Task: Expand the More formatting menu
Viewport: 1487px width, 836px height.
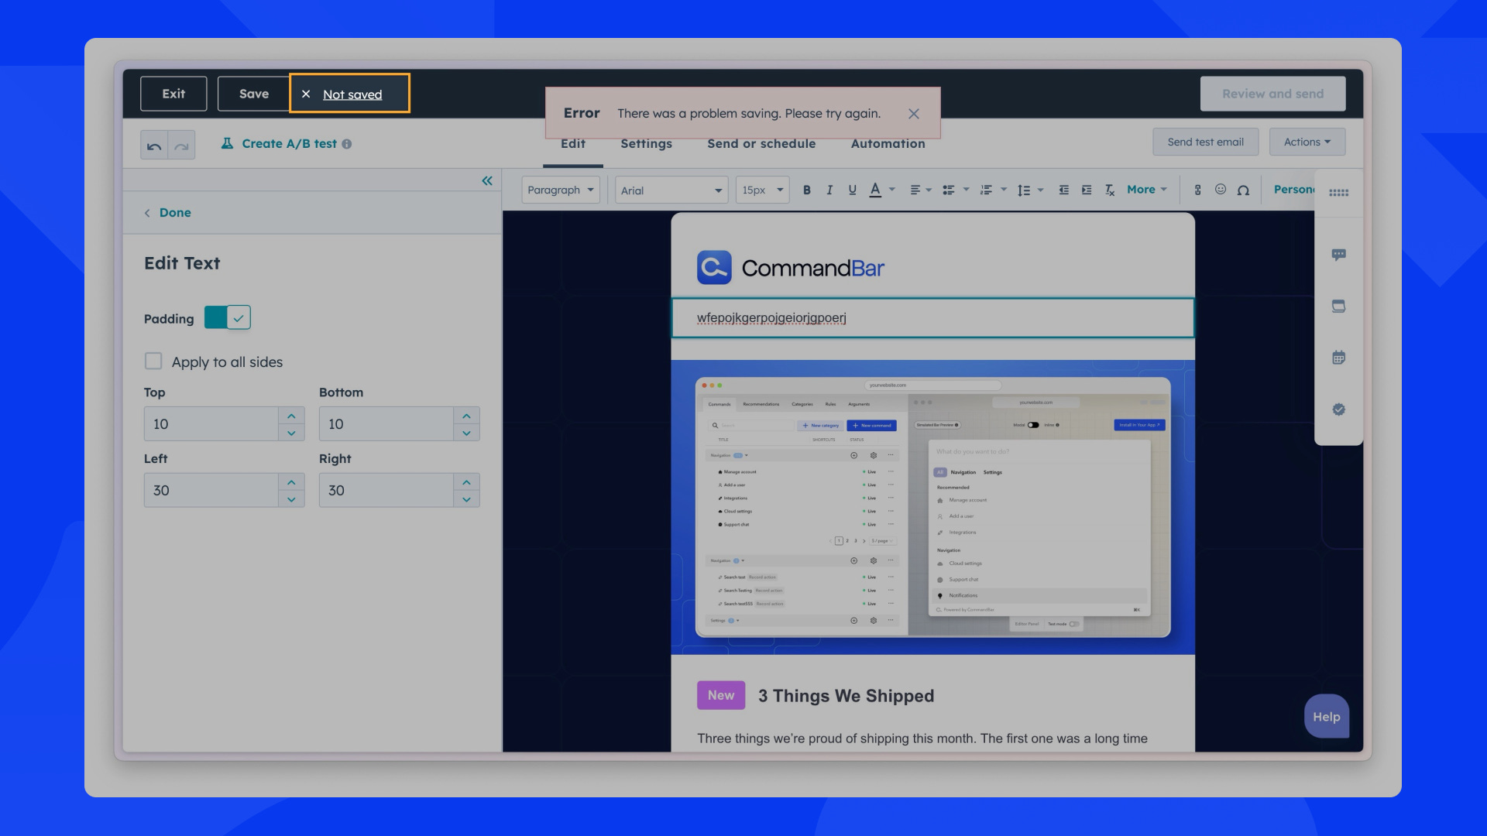Action: (1147, 190)
